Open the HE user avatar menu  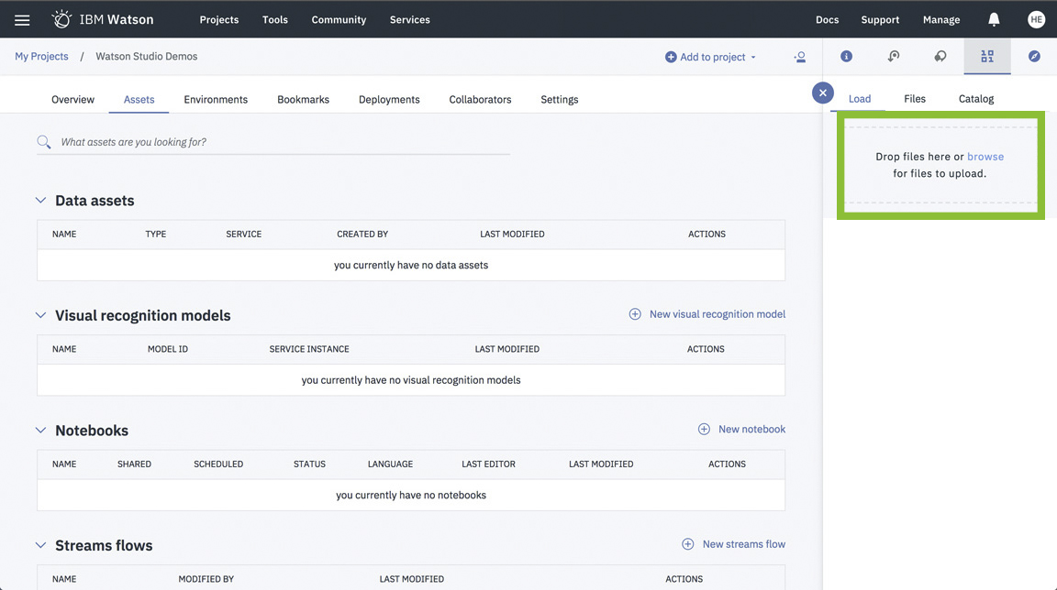tap(1036, 19)
